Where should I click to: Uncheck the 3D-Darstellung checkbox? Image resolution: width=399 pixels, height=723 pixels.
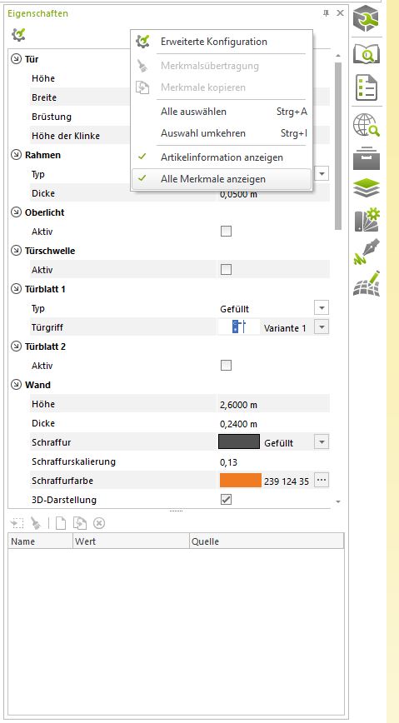226,500
